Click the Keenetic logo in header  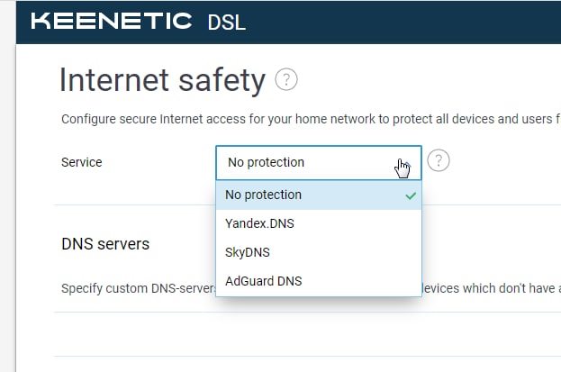pos(112,21)
